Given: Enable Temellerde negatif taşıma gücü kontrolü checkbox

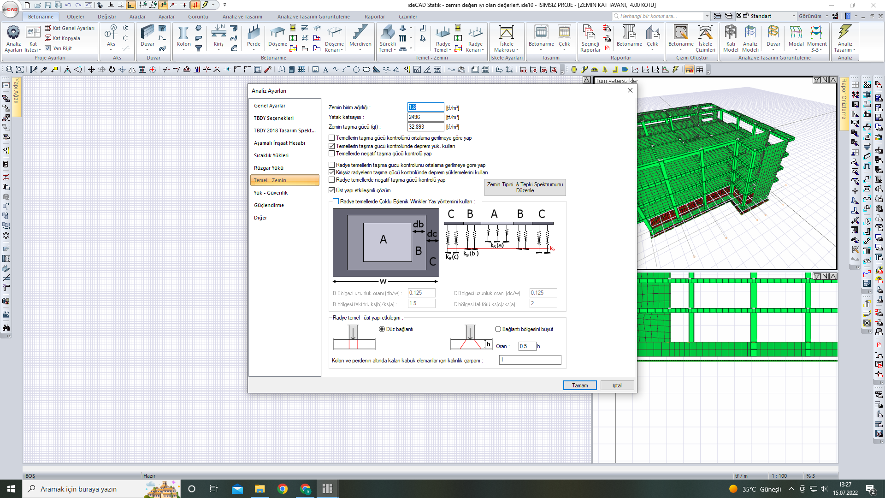Looking at the screenshot, I should [x=332, y=154].
